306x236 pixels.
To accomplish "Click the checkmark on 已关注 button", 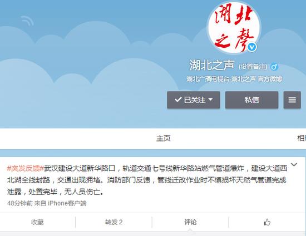I will coord(178,100).
